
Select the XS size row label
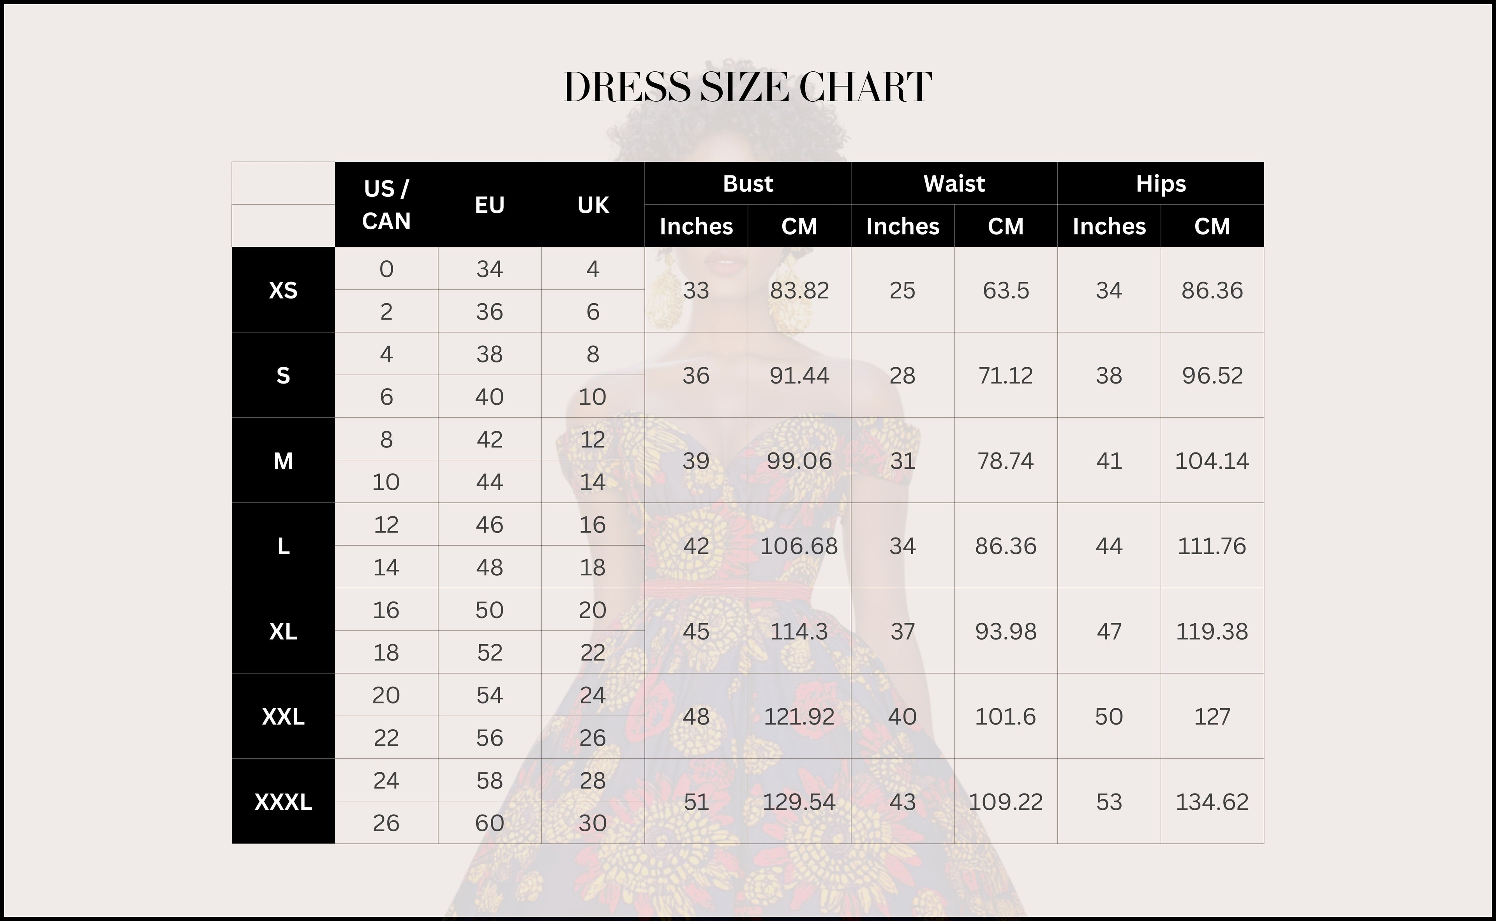(x=283, y=290)
